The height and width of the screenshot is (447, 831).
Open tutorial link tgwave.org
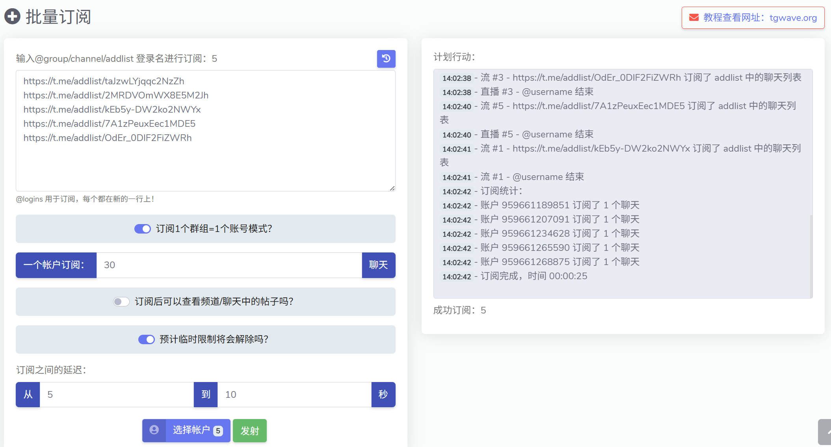793,18
